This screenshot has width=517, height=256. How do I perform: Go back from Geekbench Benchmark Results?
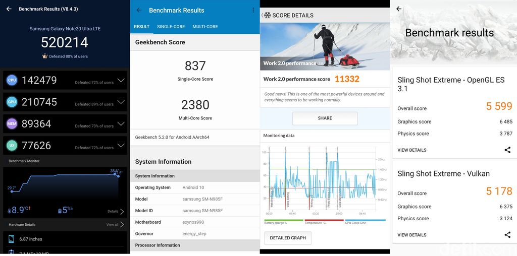point(139,10)
